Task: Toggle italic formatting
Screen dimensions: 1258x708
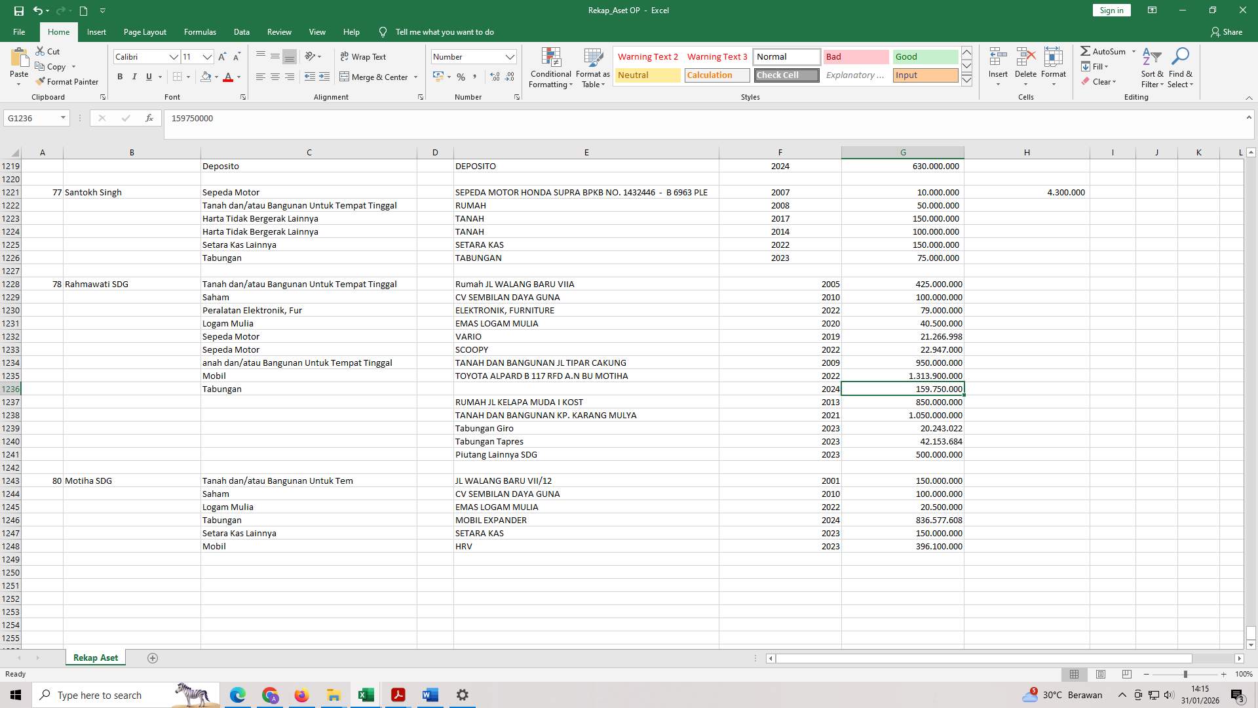Action: (134, 77)
